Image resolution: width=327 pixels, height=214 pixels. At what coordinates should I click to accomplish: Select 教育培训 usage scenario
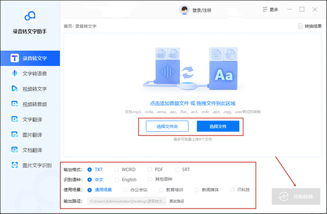point(171,190)
